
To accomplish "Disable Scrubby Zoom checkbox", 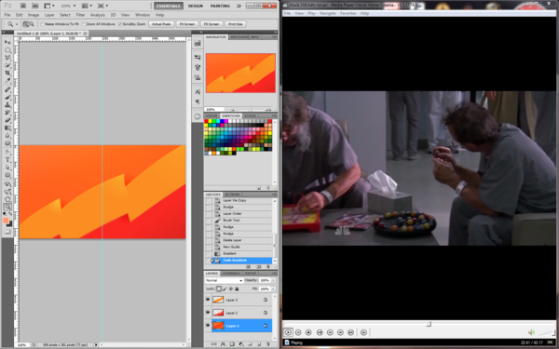I will (x=120, y=24).
